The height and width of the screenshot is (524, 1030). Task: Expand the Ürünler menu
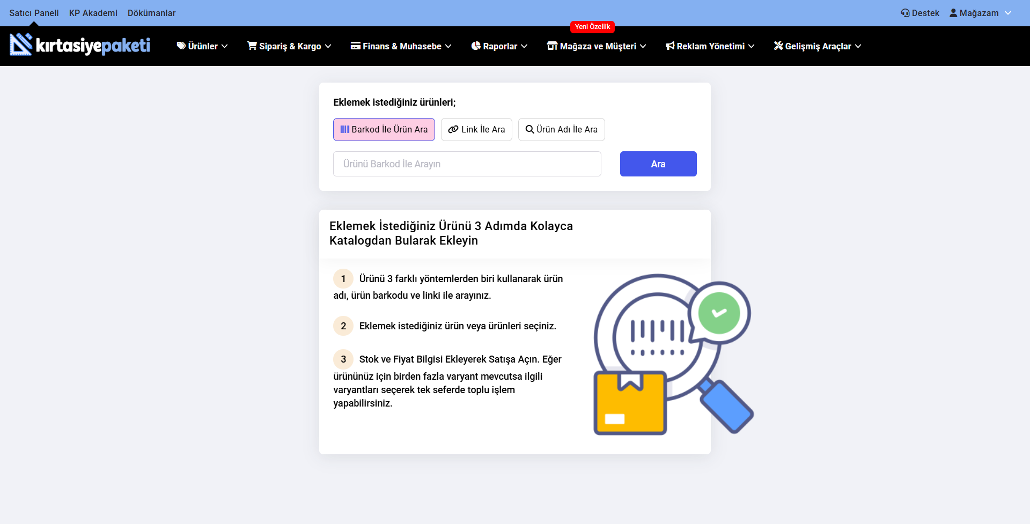click(201, 46)
